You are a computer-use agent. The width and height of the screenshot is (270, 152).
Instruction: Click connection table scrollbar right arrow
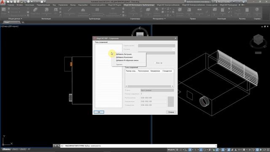point(173,86)
